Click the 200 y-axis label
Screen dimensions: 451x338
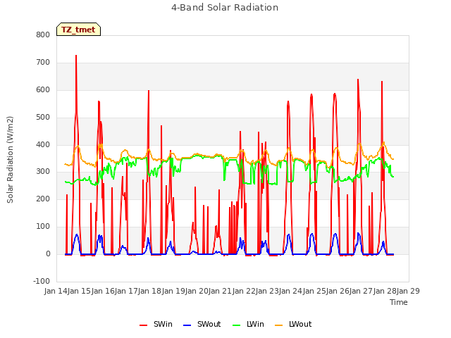[x=43, y=199]
